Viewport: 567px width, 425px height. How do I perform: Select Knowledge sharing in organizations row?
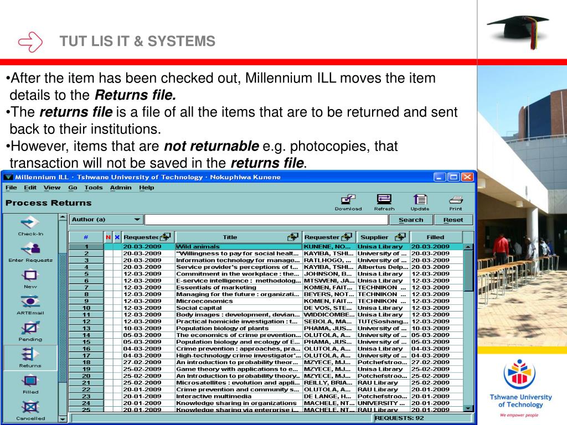pos(266,403)
